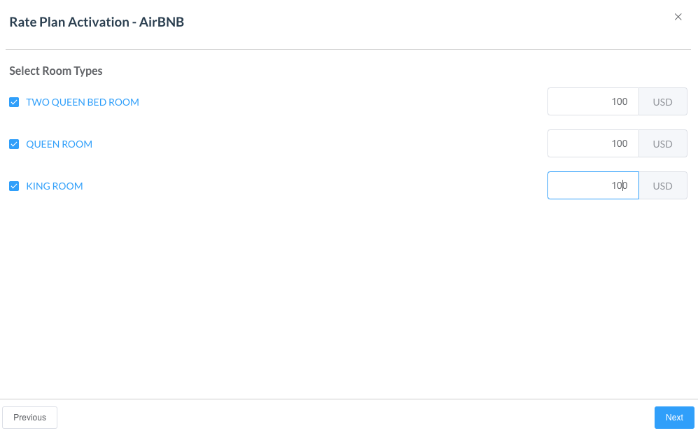Click the USD currency box for TWO QUEEN BED ROOM

662,101
